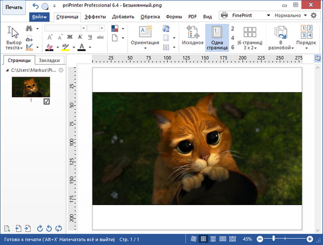Image resolution: width=323 pixels, height=245 pixels.
Task: Open the FinePrint printer dropdown
Action: (x=268, y=15)
